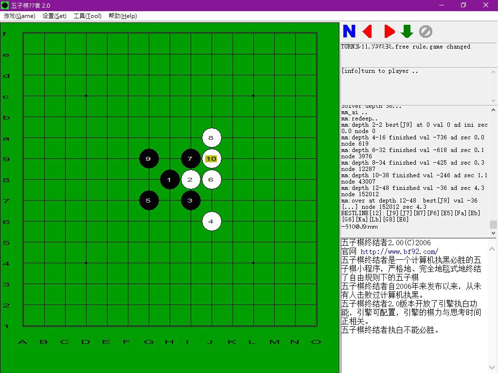Click the info panel scroll up arrow
Viewport: 498px width, 373px height.
493,72
